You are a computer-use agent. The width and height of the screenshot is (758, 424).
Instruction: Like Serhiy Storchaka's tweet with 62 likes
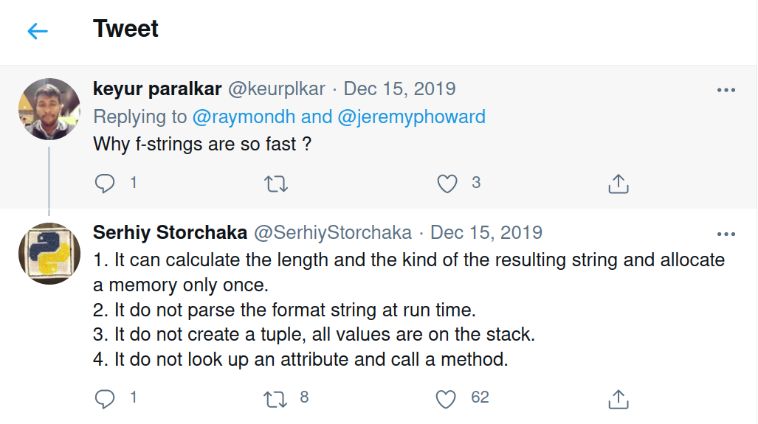pyautogui.click(x=446, y=399)
